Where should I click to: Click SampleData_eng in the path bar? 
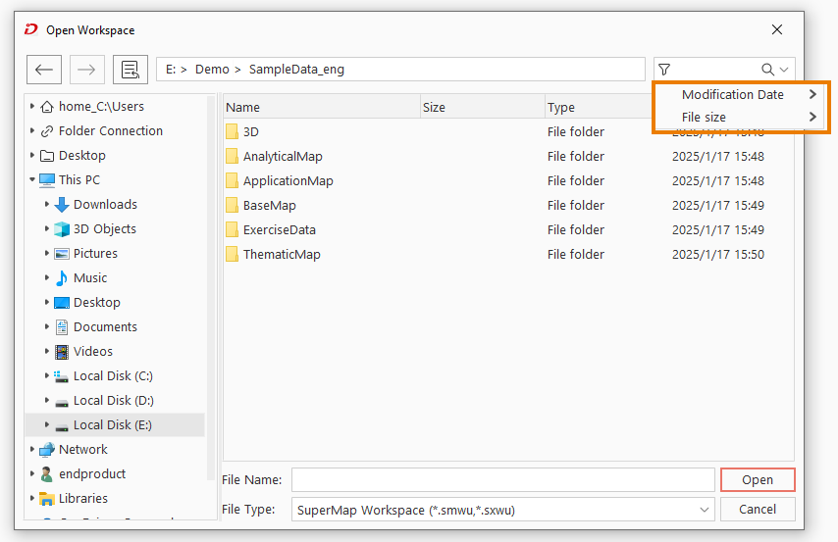[296, 70]
